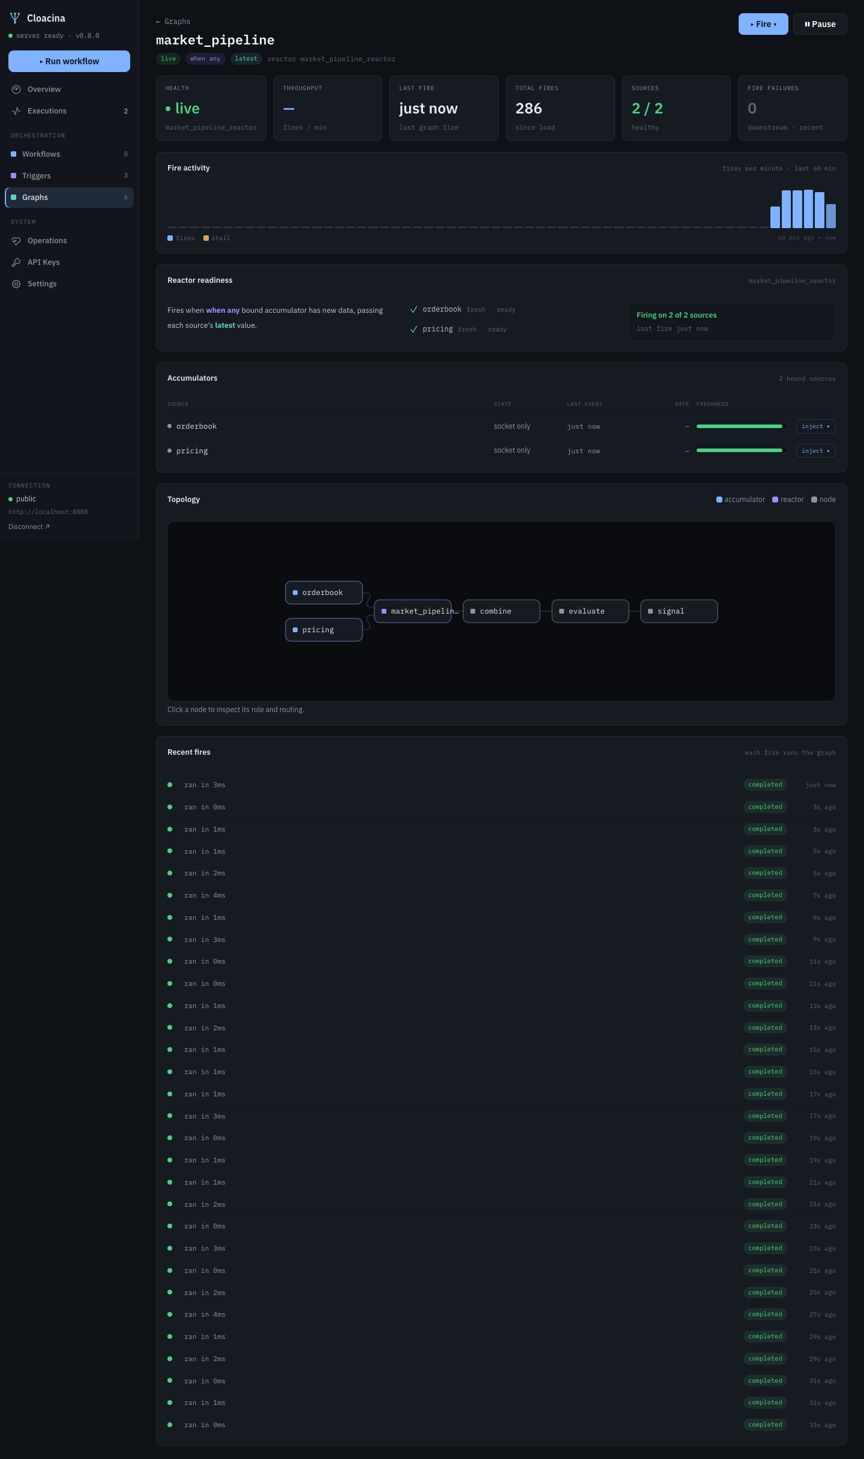This screenshot has width=864, height=1459.
Task: Open the recent fire from just now
Action: tap(502, 785)
